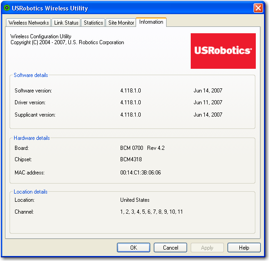Click the chipset value BCM4318
The height and width of the screenshot is (261, 269).
pyautogui.click(x=131, y=159)
